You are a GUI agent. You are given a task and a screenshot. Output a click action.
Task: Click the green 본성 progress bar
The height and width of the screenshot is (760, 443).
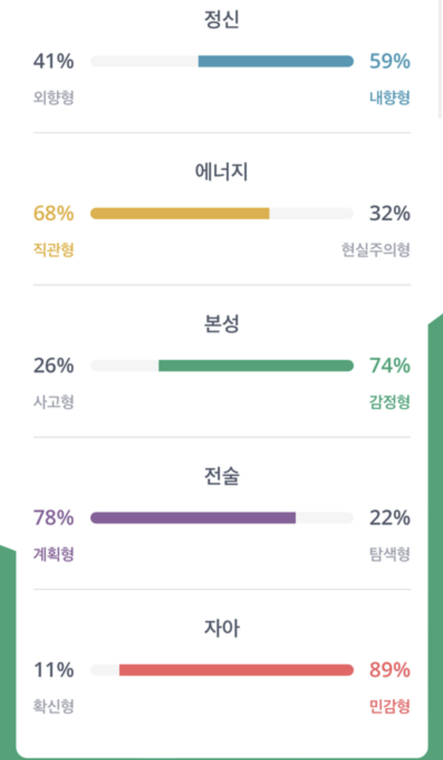click(256, 366)
